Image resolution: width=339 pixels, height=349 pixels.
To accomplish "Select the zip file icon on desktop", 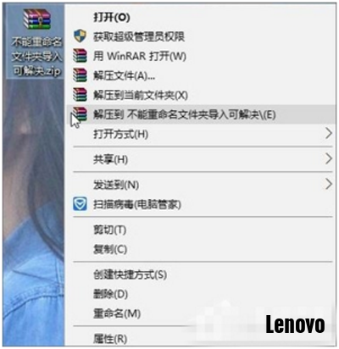I will point(37,19).
